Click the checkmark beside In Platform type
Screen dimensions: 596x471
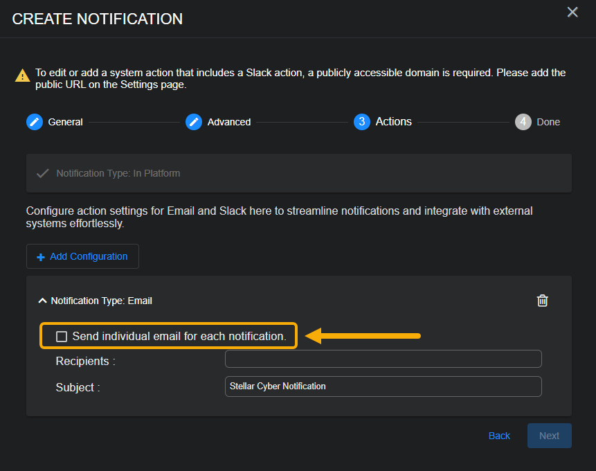tap(42, 173)
